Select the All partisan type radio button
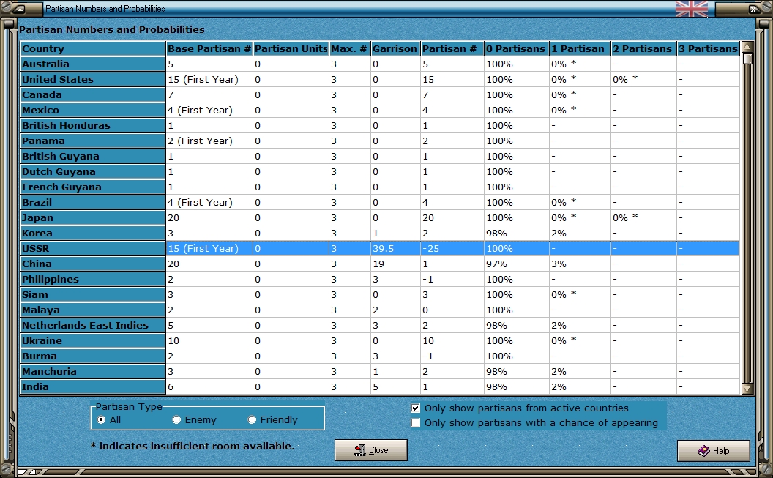 [102, 420]
